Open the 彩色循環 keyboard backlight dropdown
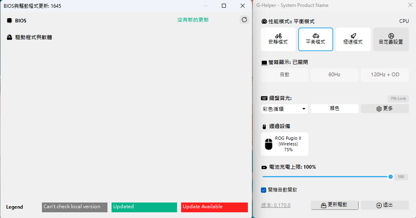 tap(284, 109)
